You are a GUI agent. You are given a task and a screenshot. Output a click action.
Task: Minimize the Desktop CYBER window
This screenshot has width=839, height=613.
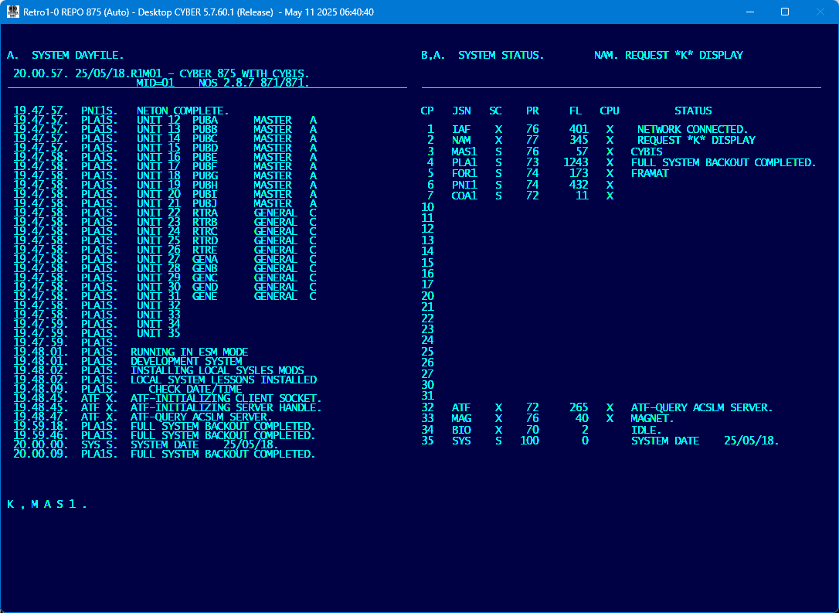(749, 12)
